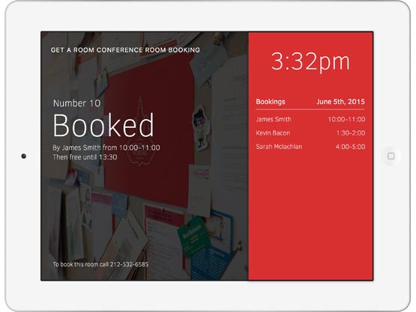Click "To book this room call 212-532-6585"

(100, 264)
